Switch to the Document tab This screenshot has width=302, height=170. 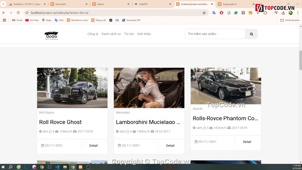click(x=69, y=4)
